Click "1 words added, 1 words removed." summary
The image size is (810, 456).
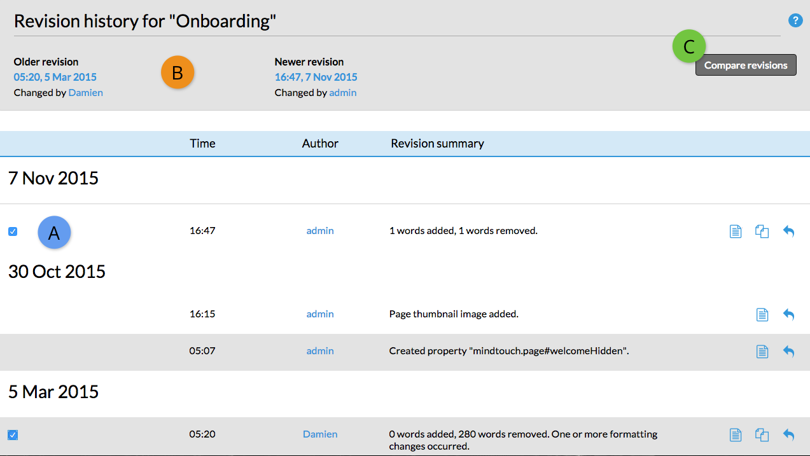[x=463, y=230]
